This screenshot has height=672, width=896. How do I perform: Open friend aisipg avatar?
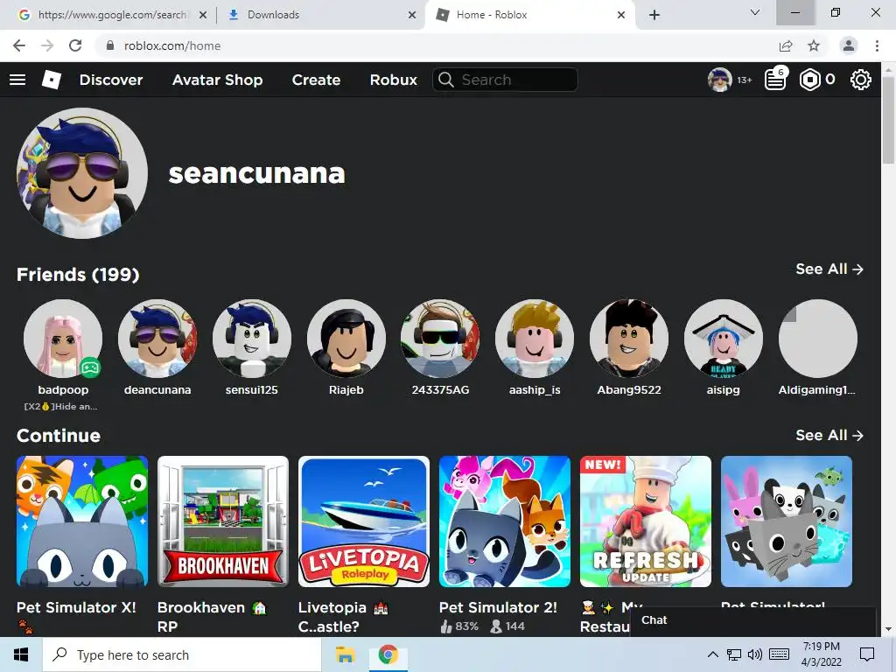point(724,339)
